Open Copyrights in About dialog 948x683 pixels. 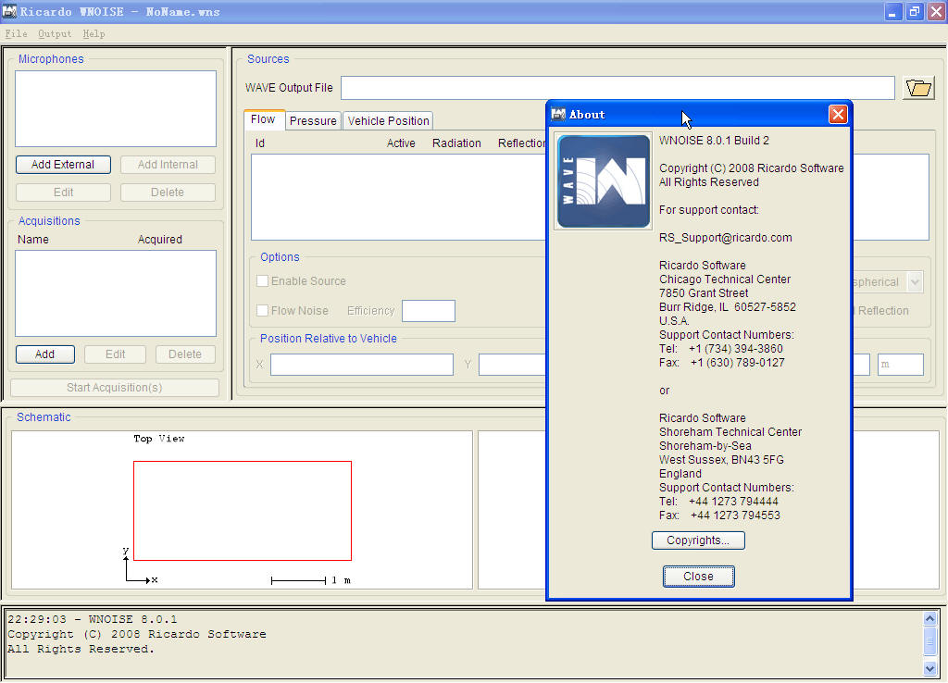point(698,540)
